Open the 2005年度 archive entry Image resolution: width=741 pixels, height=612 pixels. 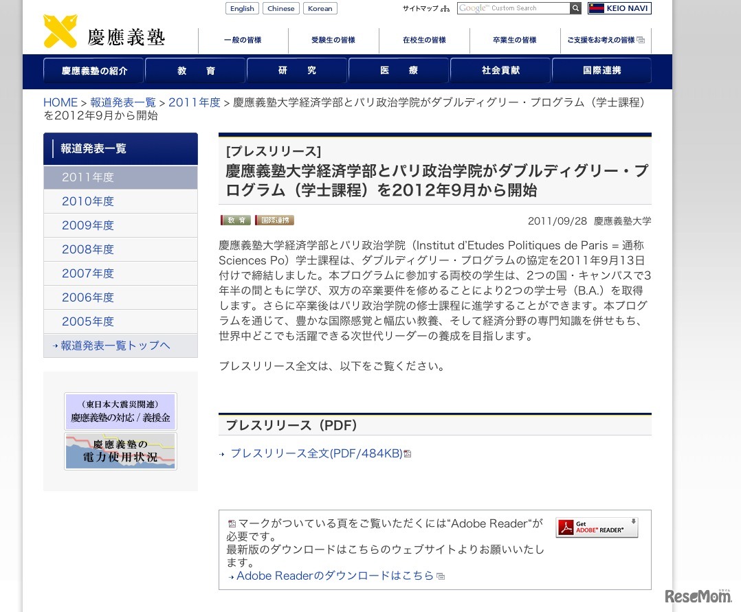[x=87, y=321]
